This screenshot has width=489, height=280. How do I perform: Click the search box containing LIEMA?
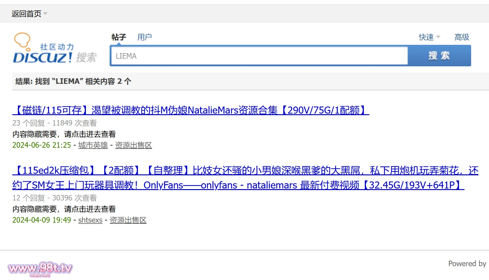[259, 56]
